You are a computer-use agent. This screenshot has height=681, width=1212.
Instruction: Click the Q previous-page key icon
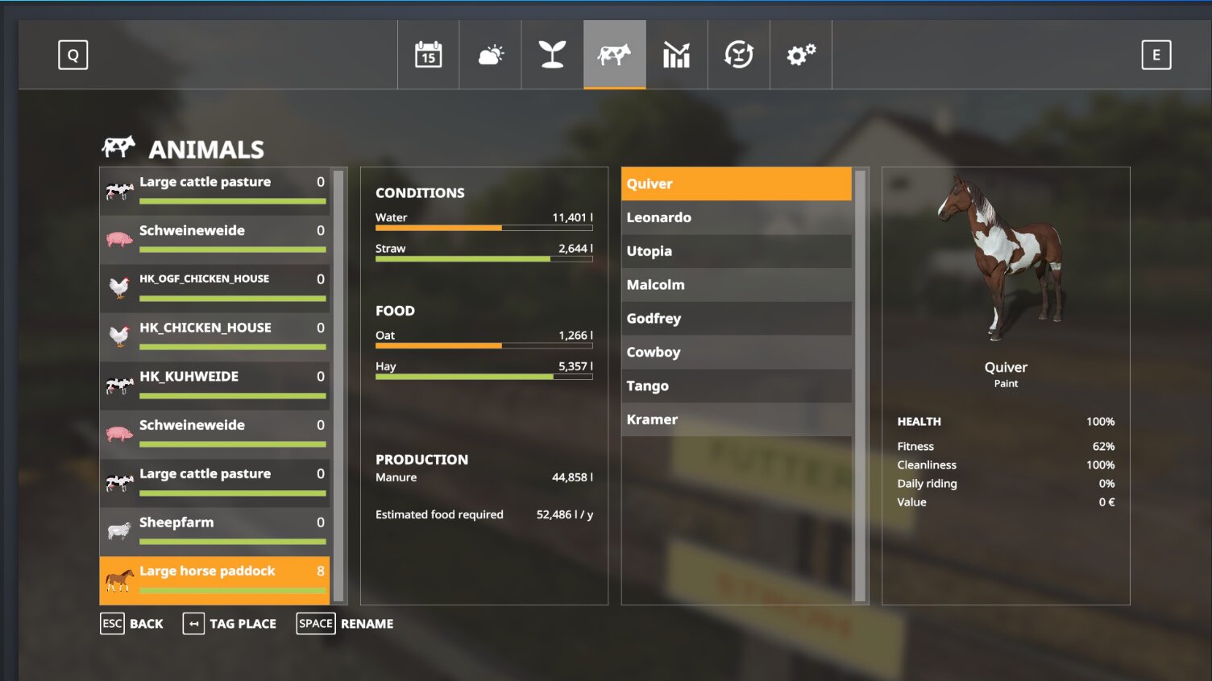[73, 55]
